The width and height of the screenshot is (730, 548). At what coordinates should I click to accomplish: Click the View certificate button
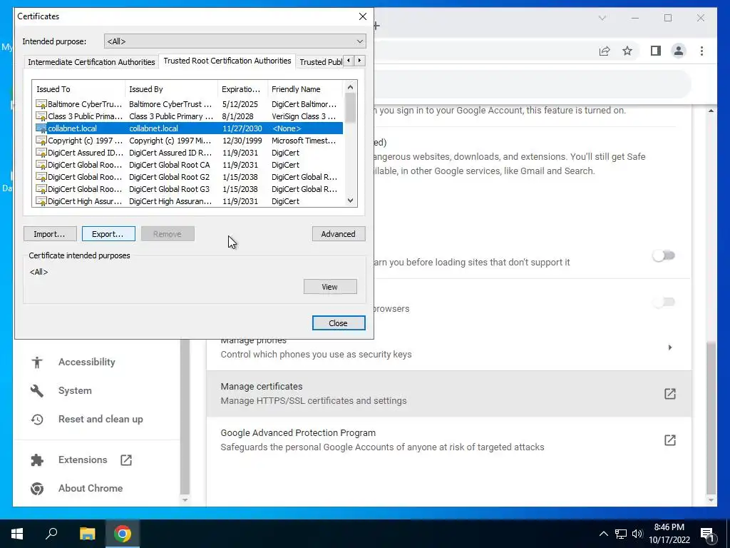pyautogui.click(x=330, y=287)
